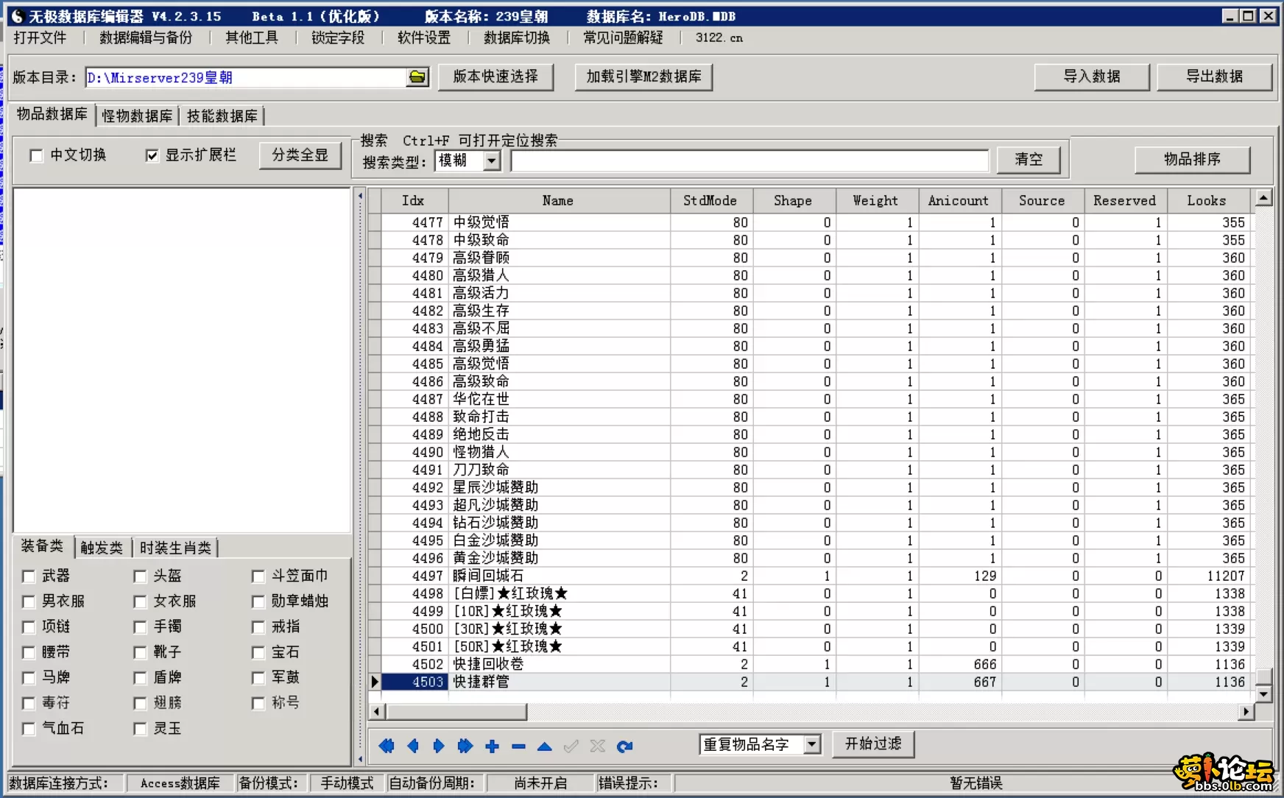This screenshot has width=1284, height=798.
Task: Click the 导入数据 button
Action: 1092,77
